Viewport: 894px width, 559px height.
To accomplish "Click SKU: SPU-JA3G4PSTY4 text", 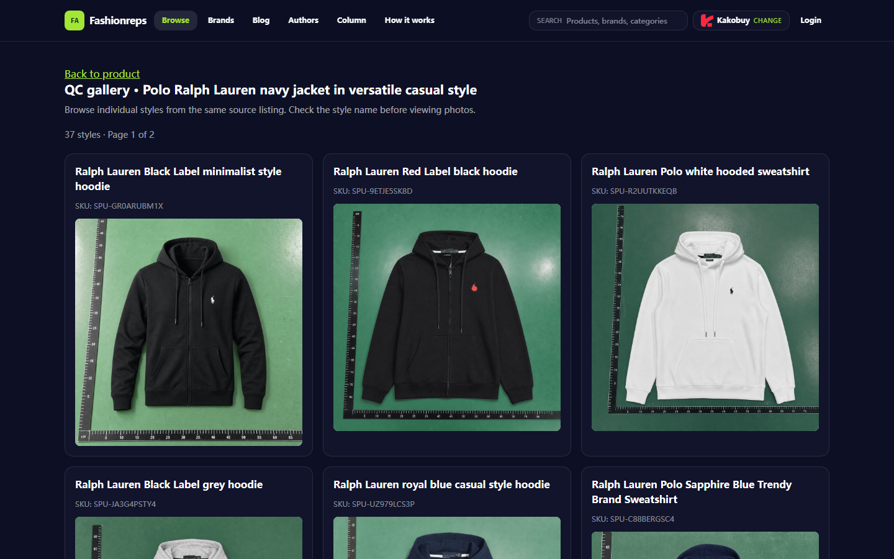I will point(115,504).
